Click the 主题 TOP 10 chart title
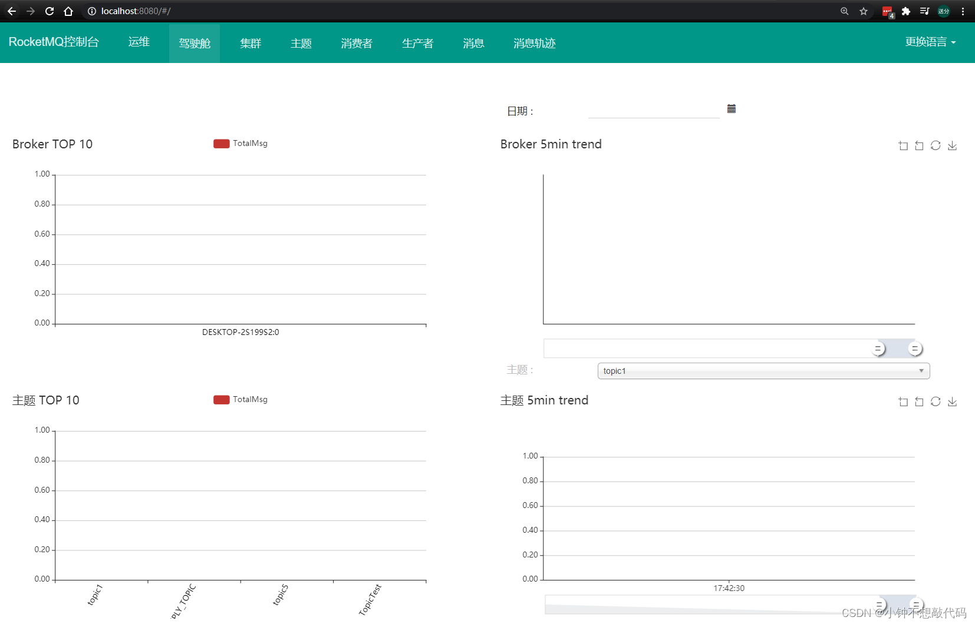 46,400
